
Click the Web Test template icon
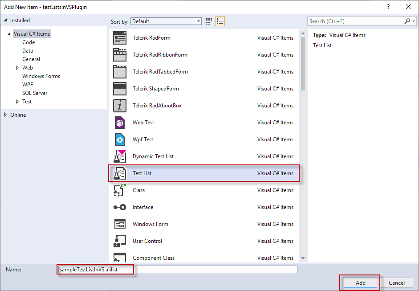pos(120,123)
